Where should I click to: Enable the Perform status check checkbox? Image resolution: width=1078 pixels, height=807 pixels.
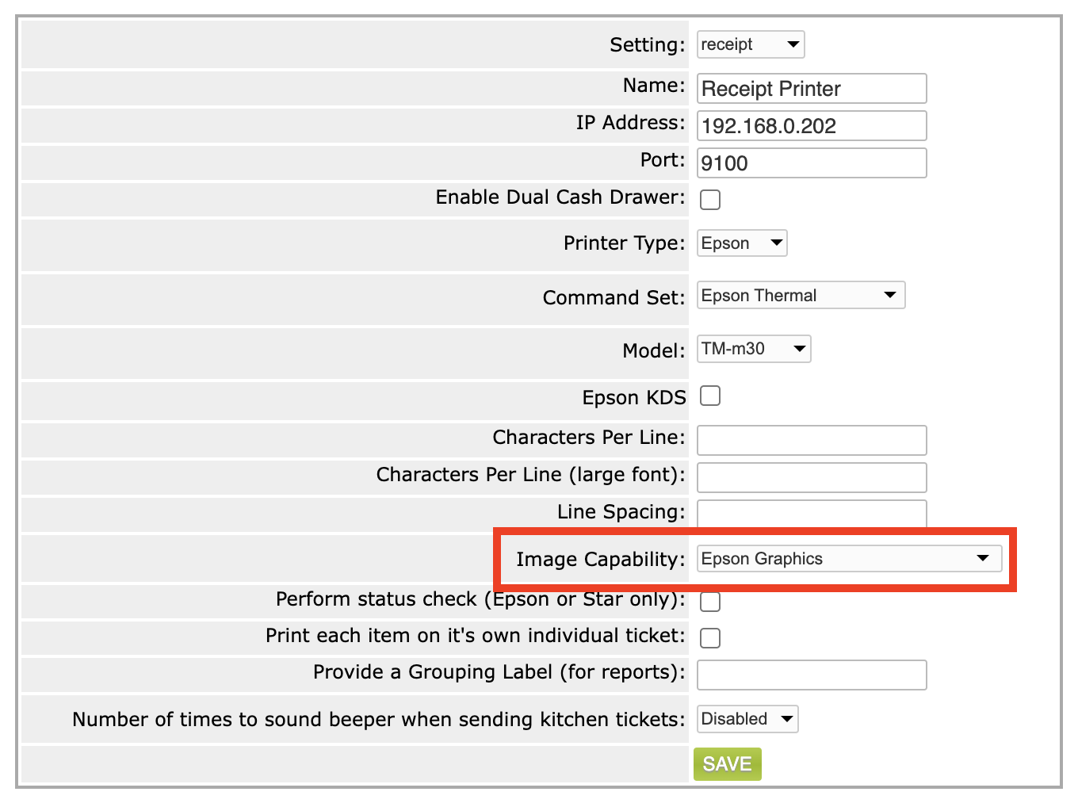(x=710, y=602)
